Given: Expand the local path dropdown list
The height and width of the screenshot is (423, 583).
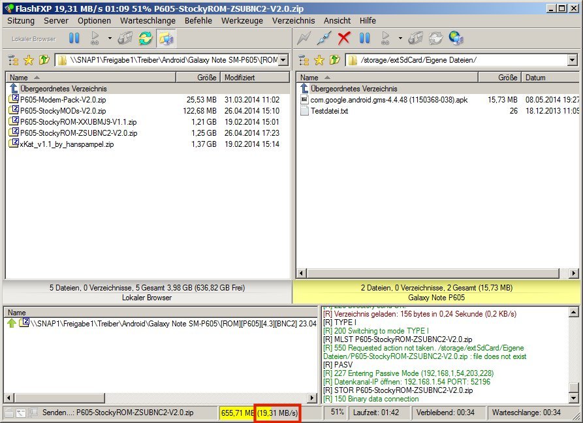Looking at the screenshot, I should pyautogui.click(x=283, y=60).
